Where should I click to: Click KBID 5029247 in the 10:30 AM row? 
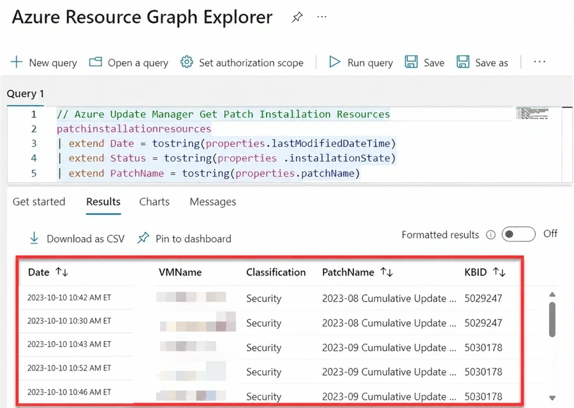483,323
